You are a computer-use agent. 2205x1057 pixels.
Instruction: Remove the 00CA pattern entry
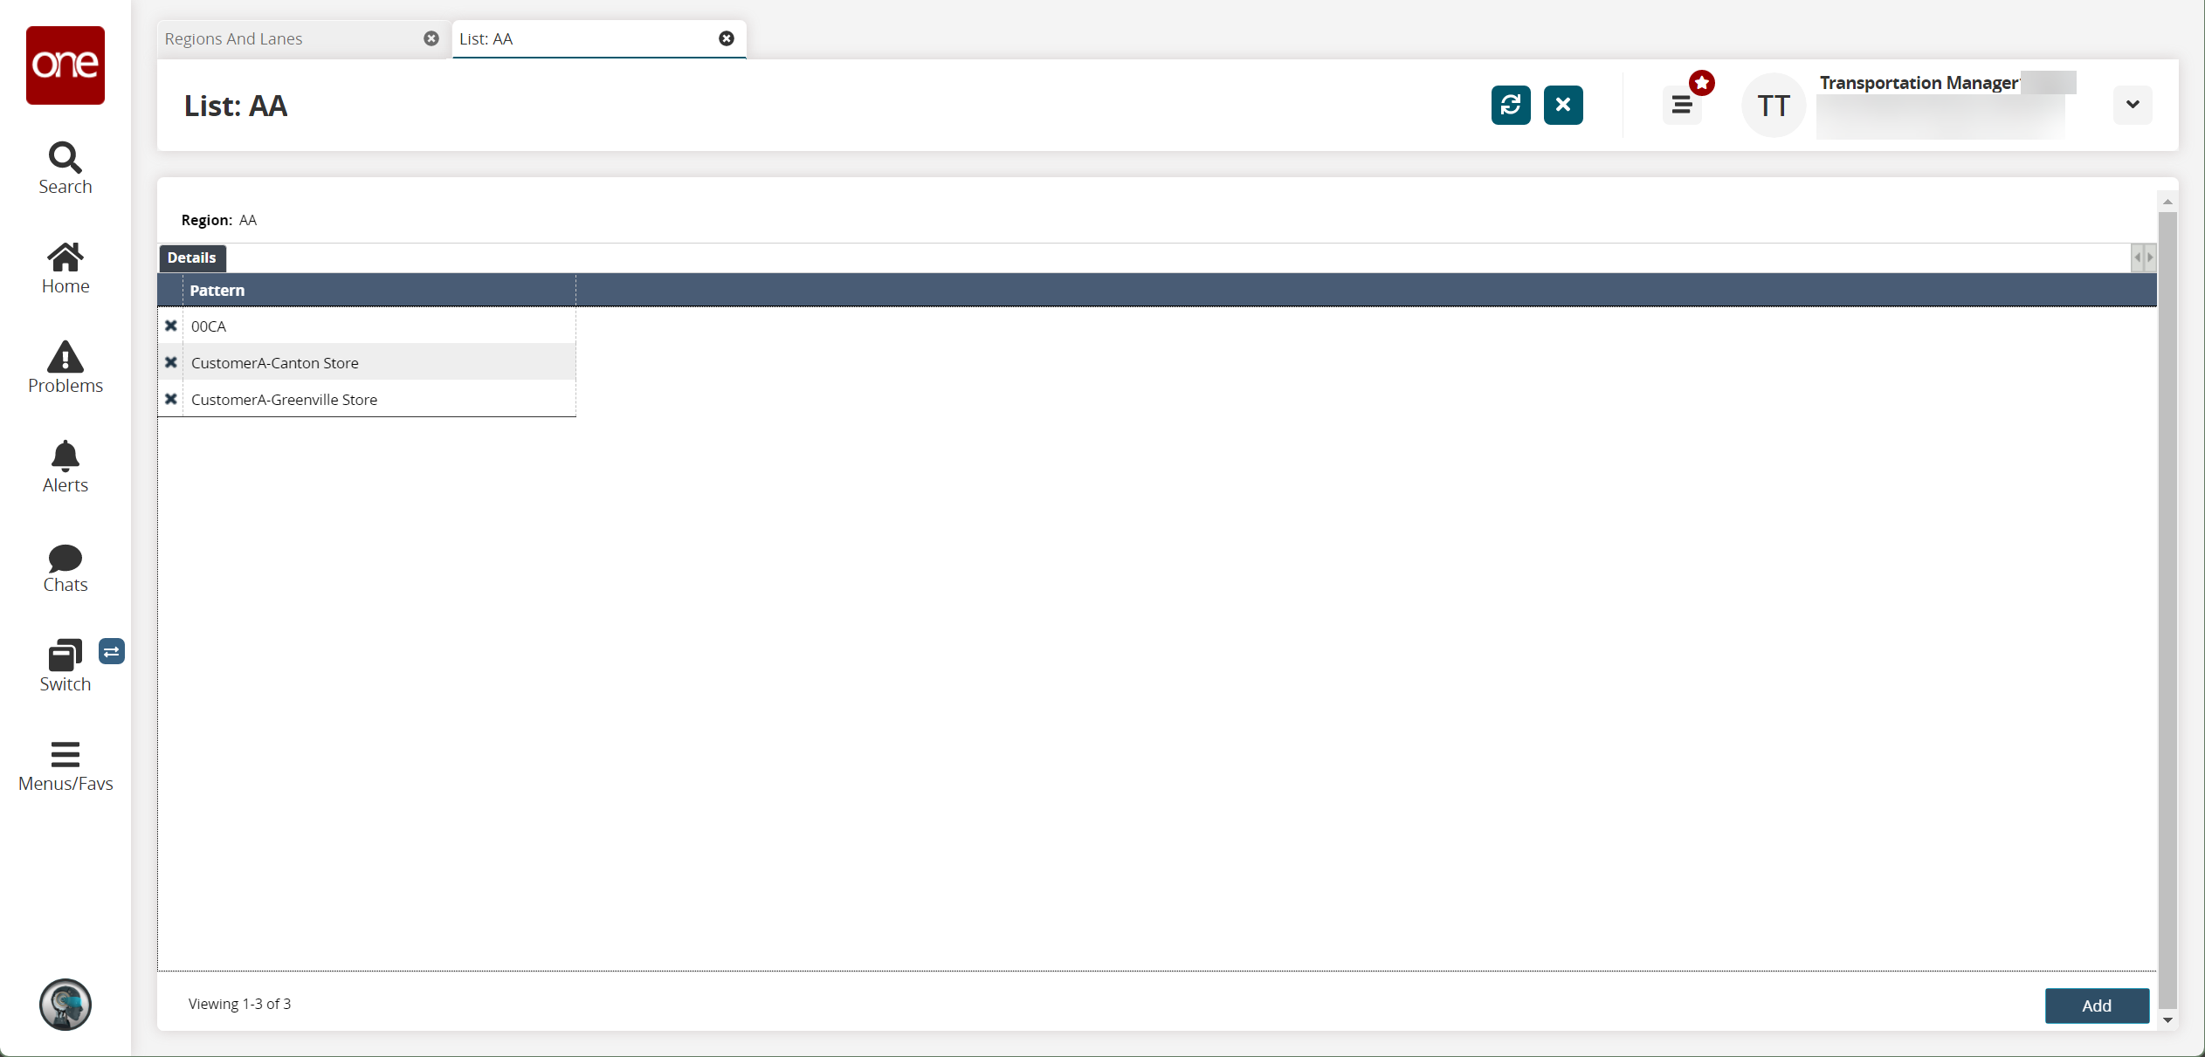170,325
